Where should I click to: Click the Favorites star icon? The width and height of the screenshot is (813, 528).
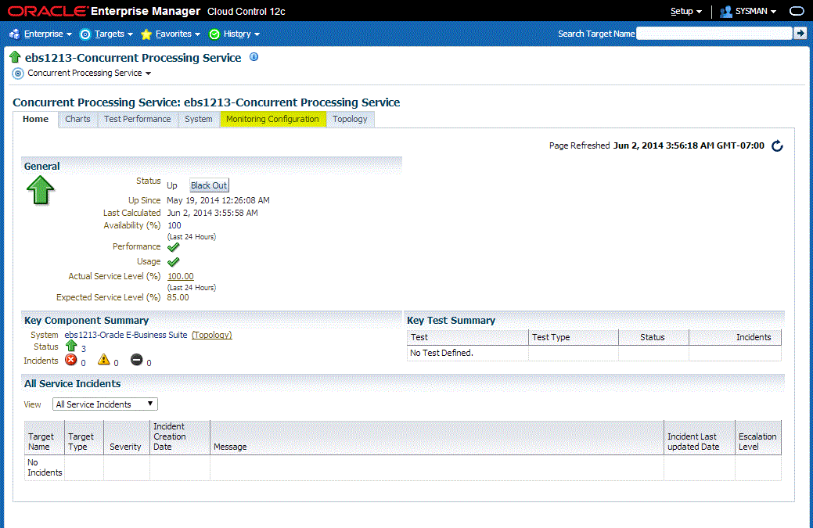(146, 34)
